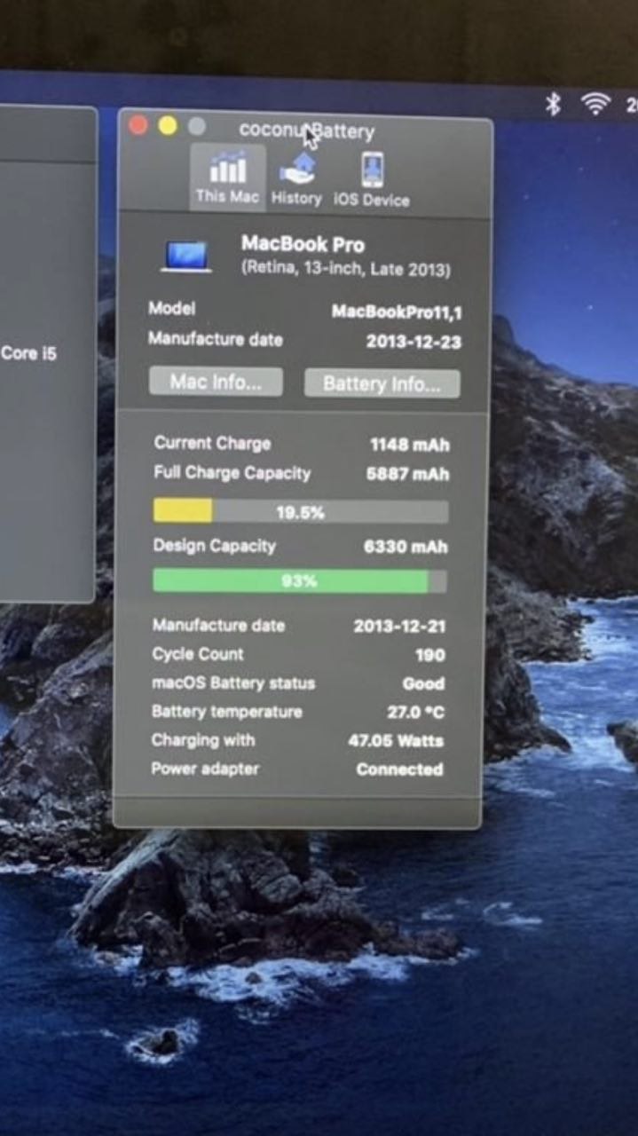
Task: Click the 6330 mAh design capacity value
Action: pyautogui.click(x=406, y=547)
